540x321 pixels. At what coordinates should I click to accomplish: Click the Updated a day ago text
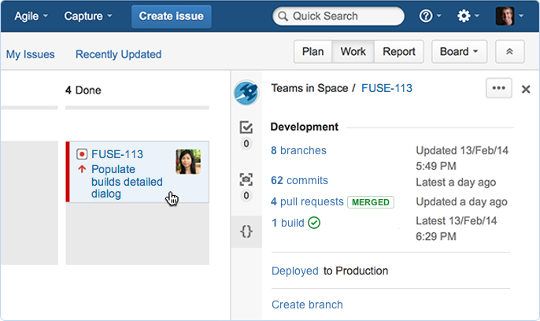pos(461,201)
